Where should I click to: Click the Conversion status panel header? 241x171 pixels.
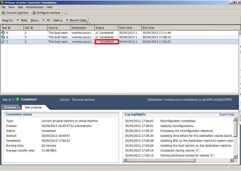pos(61,114)
